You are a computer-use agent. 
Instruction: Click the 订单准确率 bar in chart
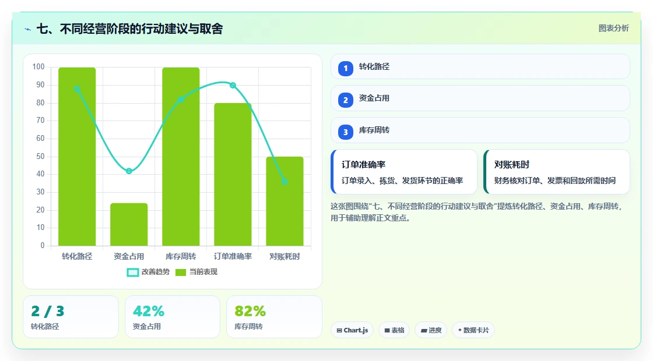[233, 175]
